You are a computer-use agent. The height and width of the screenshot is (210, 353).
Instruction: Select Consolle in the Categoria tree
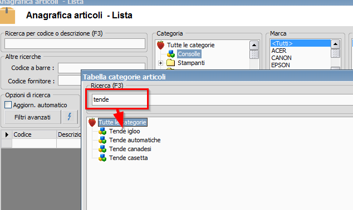(189, 54)
